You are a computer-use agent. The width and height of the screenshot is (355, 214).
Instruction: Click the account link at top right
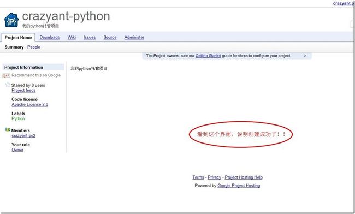(x=344, y=3)
